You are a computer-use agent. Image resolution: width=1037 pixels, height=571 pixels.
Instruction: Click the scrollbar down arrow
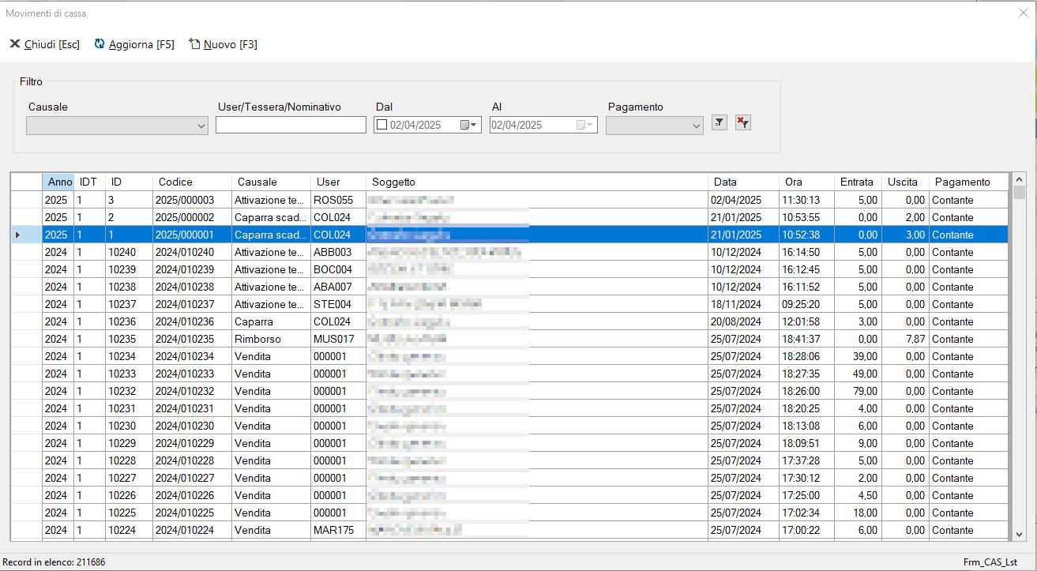[1019, 535]
